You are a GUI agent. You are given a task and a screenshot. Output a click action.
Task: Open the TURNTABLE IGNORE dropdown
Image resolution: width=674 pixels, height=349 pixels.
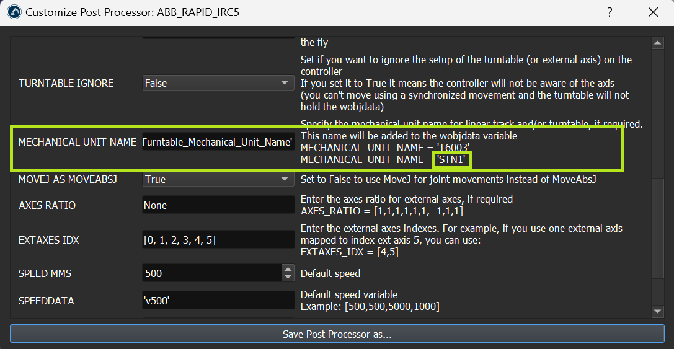point(218,83)
